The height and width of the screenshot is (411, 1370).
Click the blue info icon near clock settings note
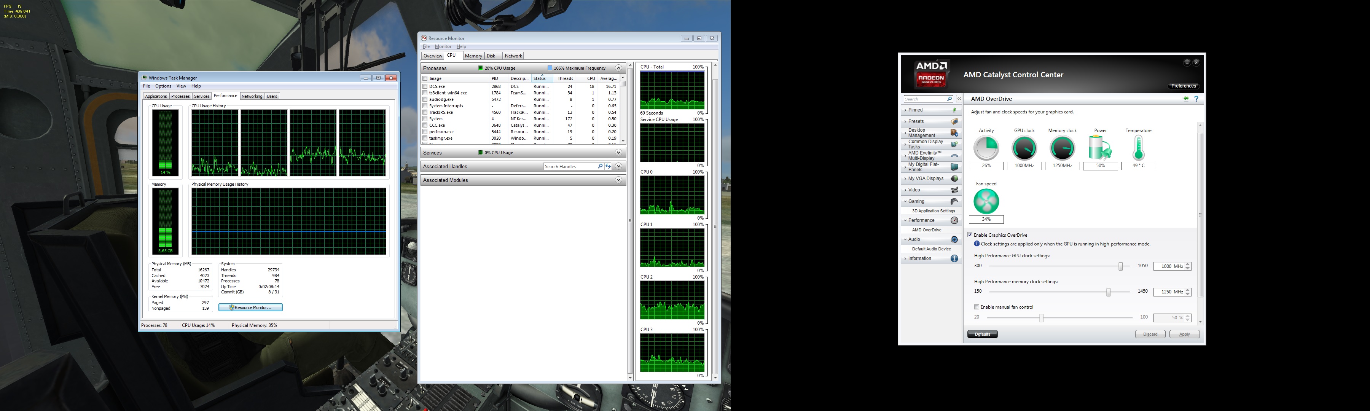pyautogui.click(x=977, y=244)
